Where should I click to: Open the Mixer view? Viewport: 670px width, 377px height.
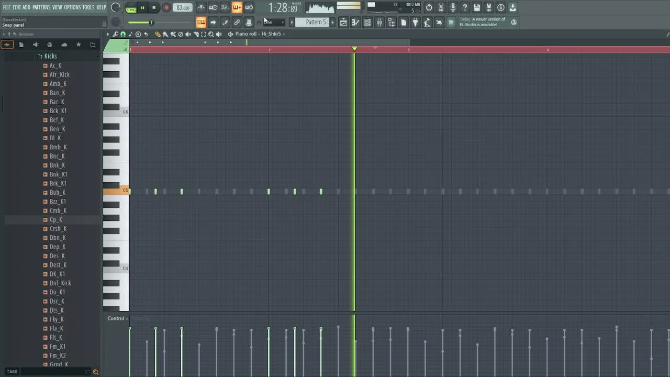click(379, 22)
